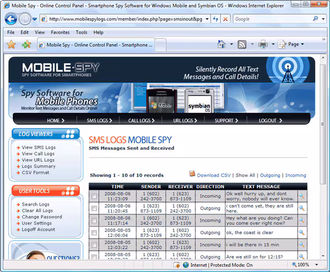330x272 pixels.
Task: Click the browser Forward arrow button
Action: (x=25, y=19)
